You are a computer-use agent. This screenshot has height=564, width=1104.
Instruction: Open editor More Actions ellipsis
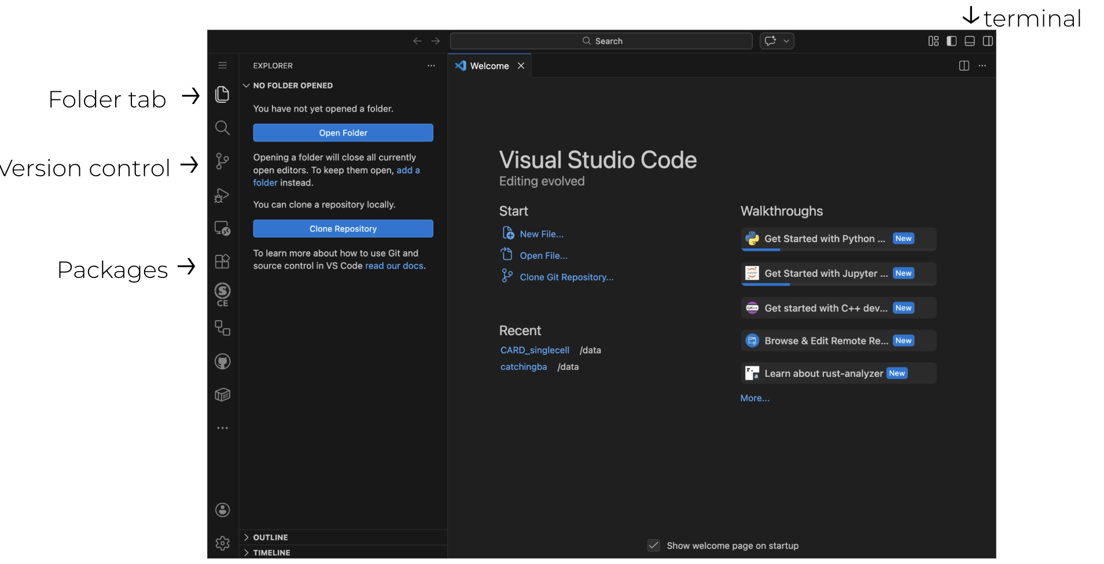[x=982, y=66]
